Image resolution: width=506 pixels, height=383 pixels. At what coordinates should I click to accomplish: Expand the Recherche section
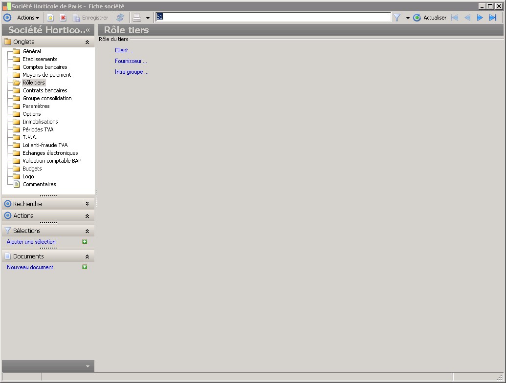87,204
